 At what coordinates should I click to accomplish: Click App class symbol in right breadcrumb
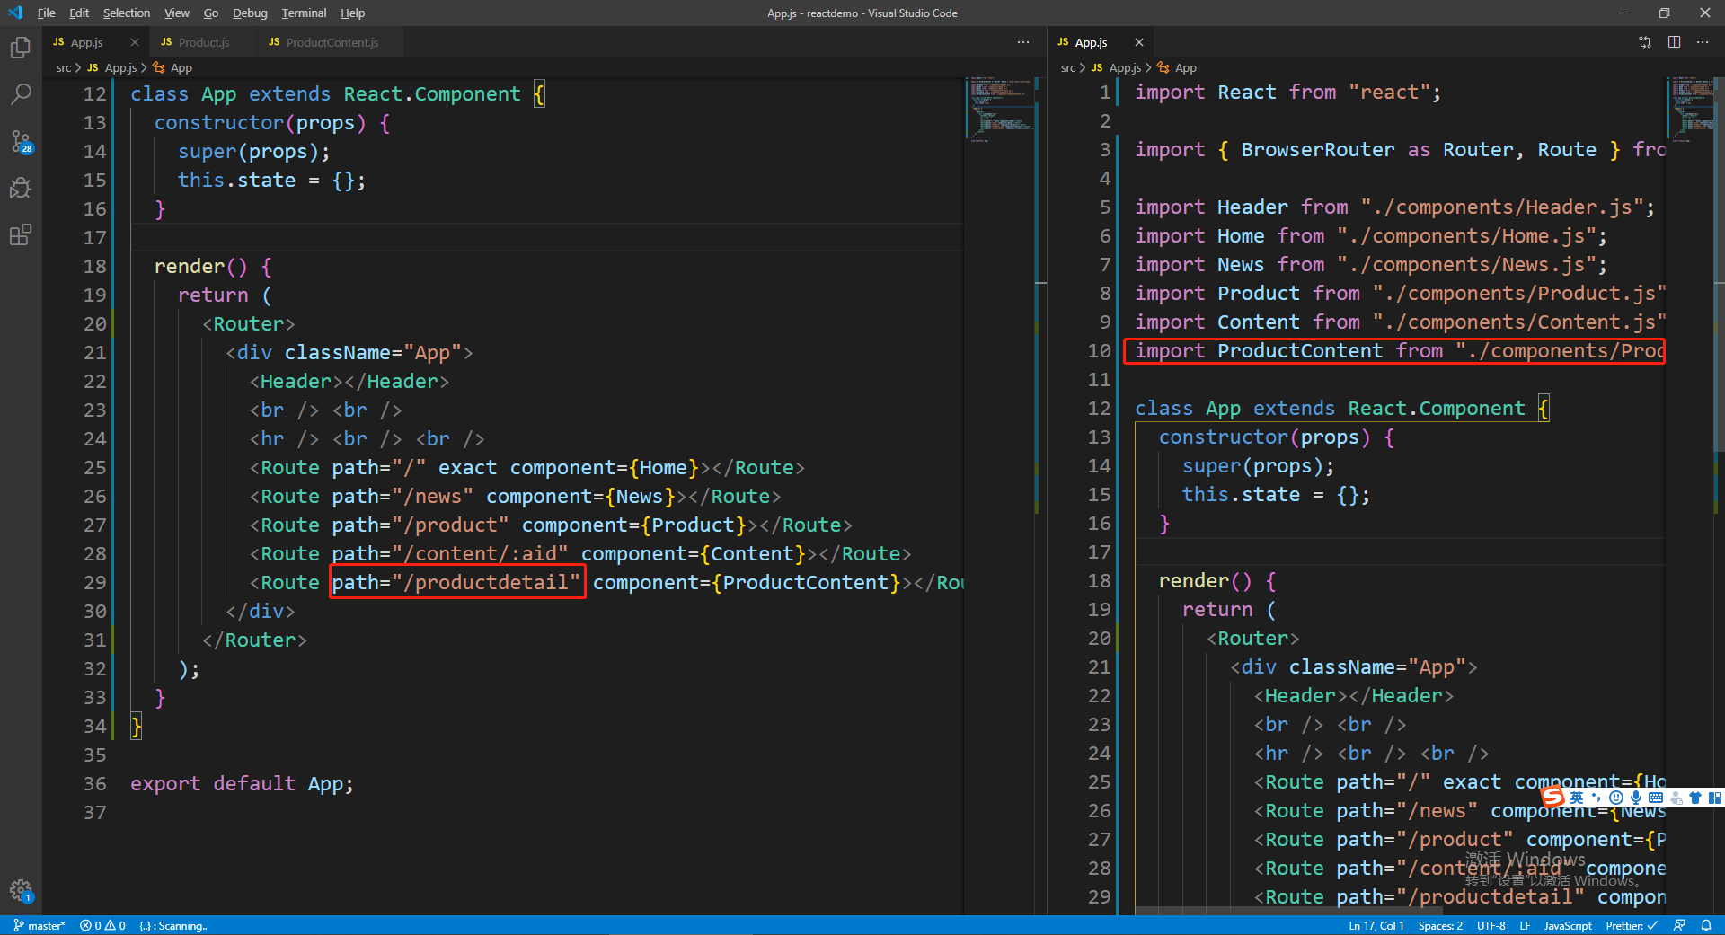click(1185, 67)
